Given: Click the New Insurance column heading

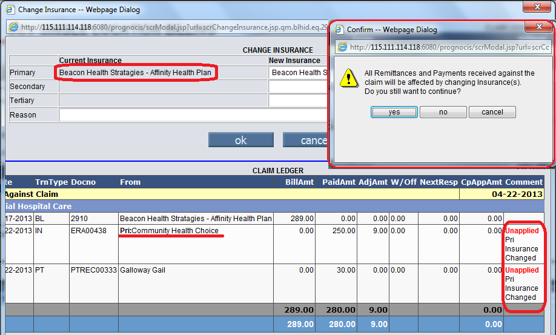Looking at the screenshot, I should tap(294, 61).
